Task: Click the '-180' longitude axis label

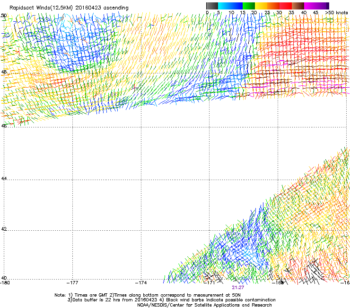Action: 5,282
